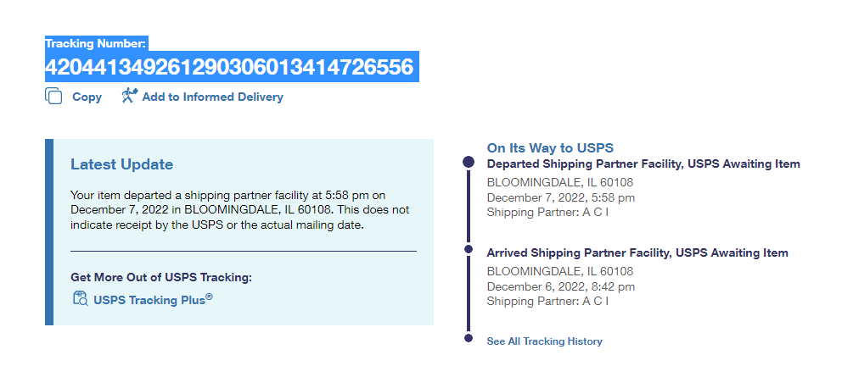Click the December 6, 2022, 8:42 pm timestamp
Image resolution: width=842 pixels, height=366 pixels.
tap(560, 286)
